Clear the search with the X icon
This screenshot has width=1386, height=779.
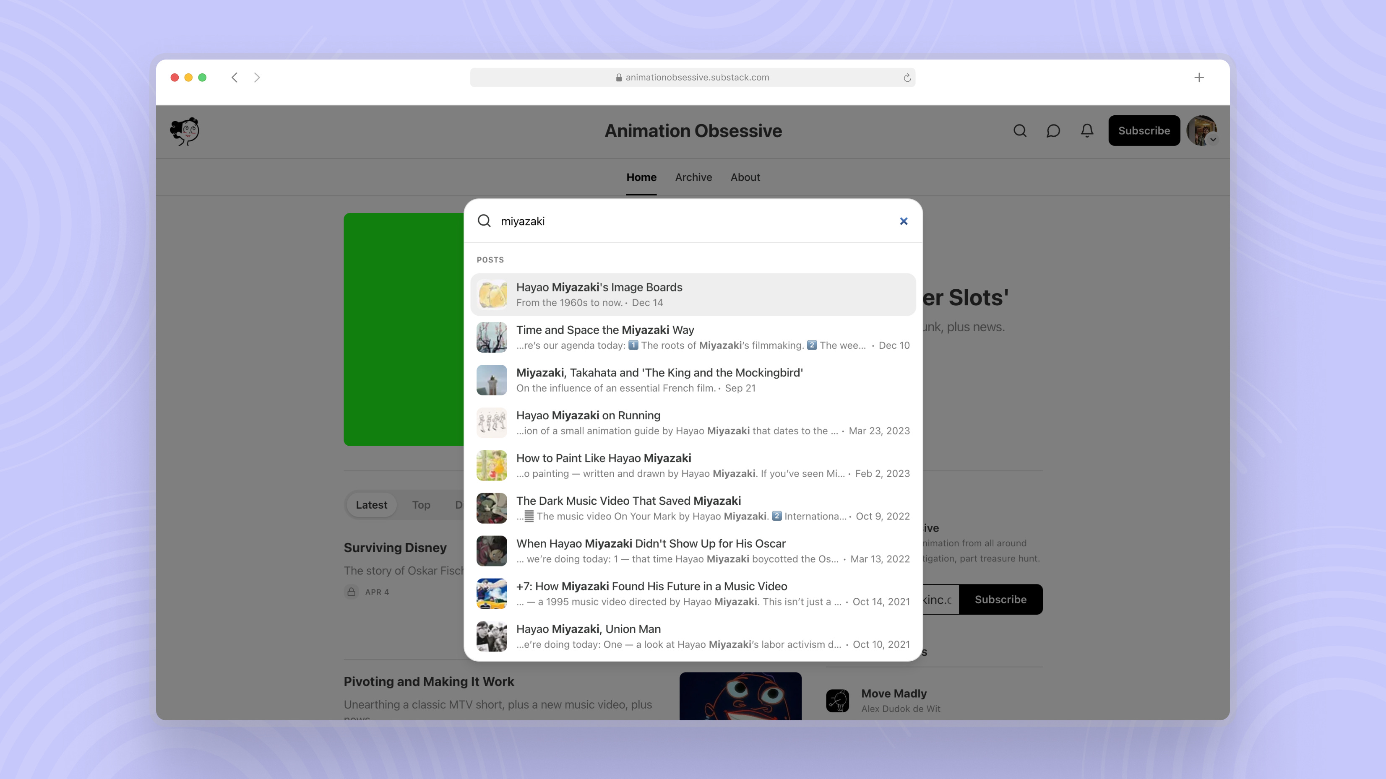[904, 221]
